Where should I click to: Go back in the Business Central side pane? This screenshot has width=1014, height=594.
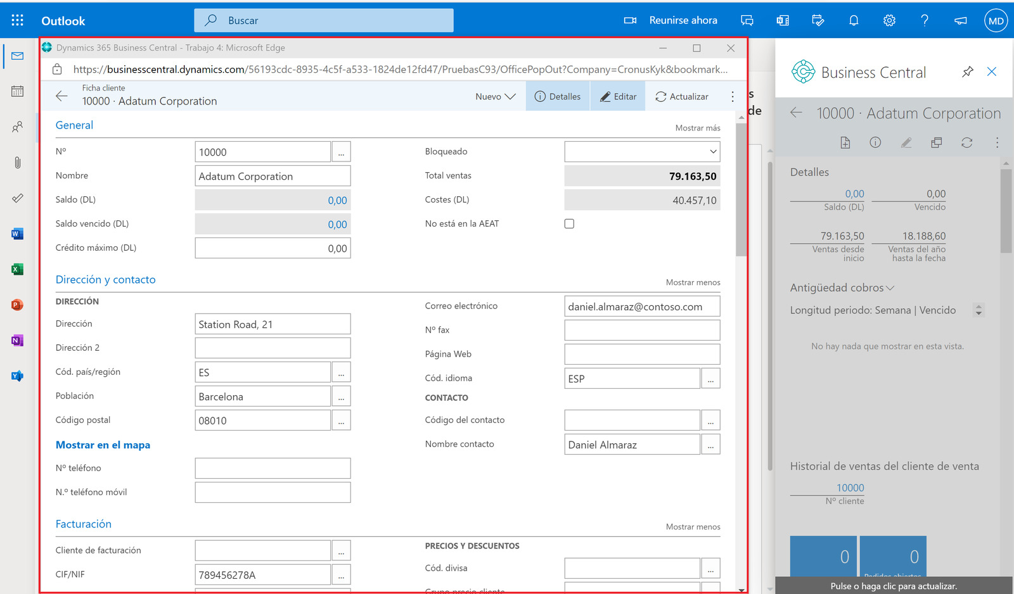(797, 113)
